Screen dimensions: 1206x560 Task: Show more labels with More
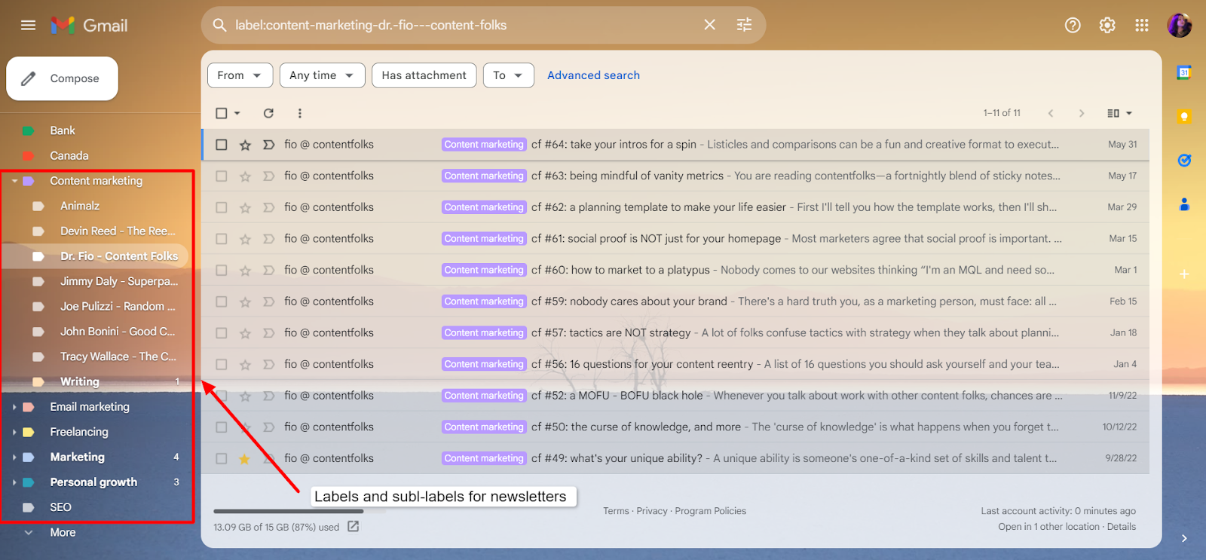click(63, 532)
